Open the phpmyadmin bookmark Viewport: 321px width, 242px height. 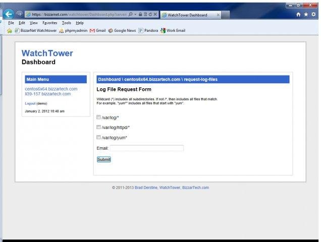(x=73, y=30)
